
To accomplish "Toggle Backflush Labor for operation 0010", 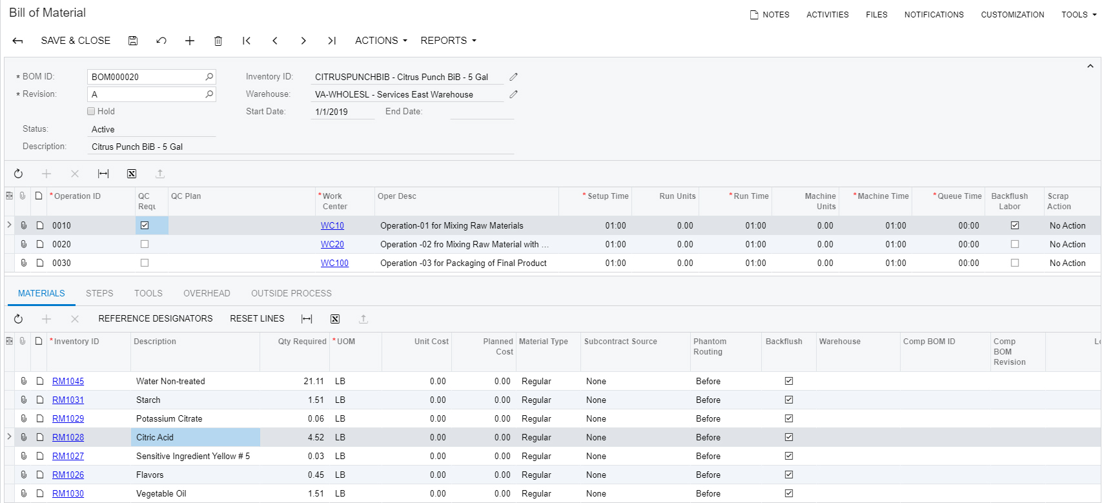I will pos(1015,225).
